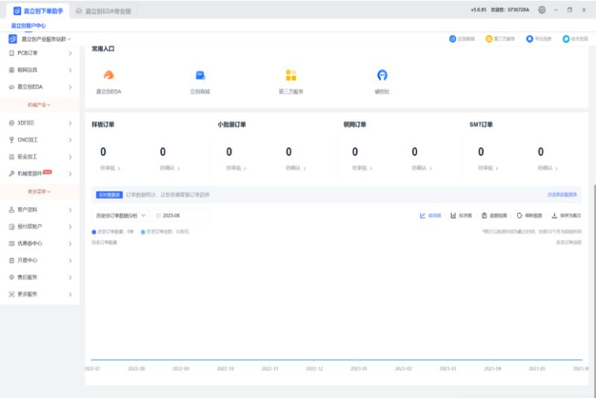This screenshot has height=398, width=596.
Task: Select the 3D打印 sidebar menu item
Action: click(40, 123)
